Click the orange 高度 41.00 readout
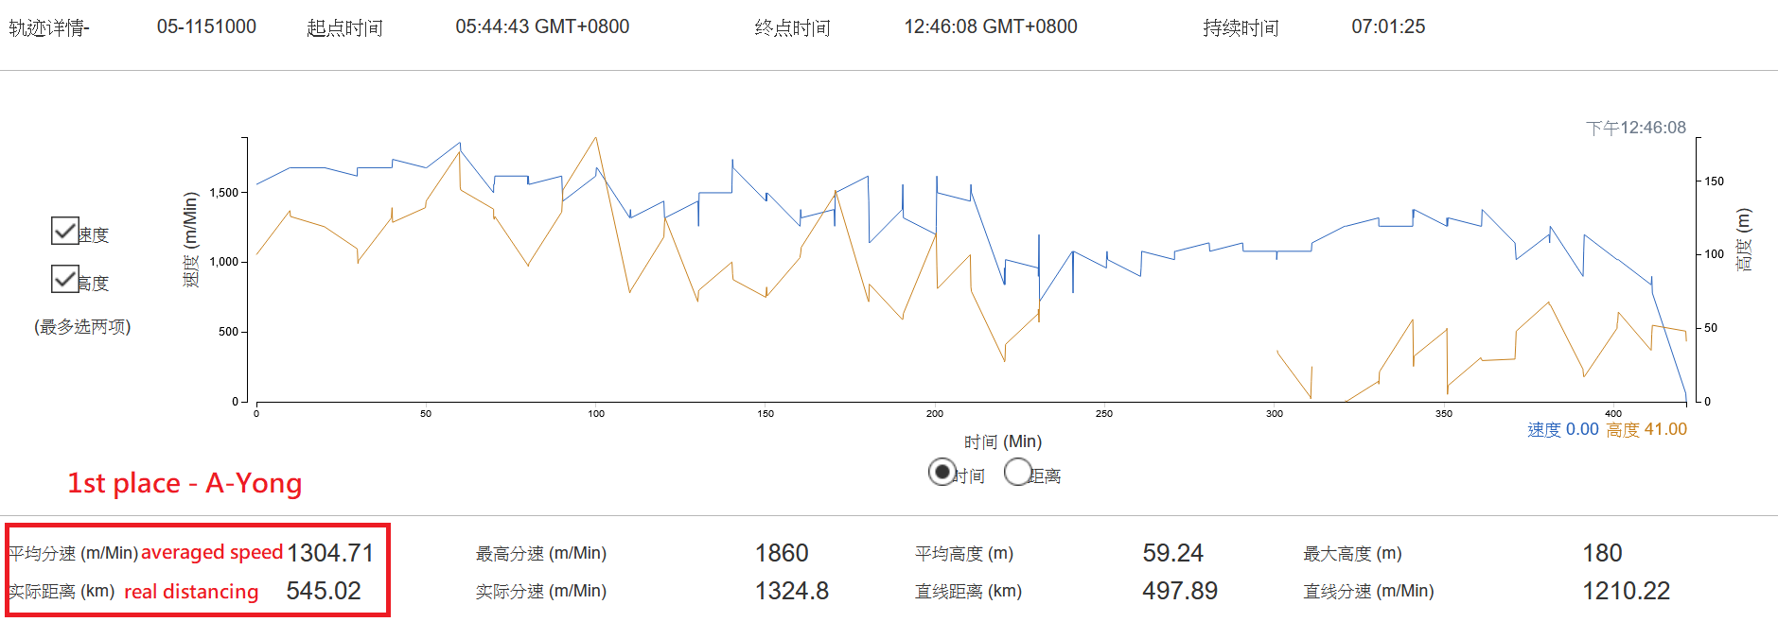 click(1646, 429)
